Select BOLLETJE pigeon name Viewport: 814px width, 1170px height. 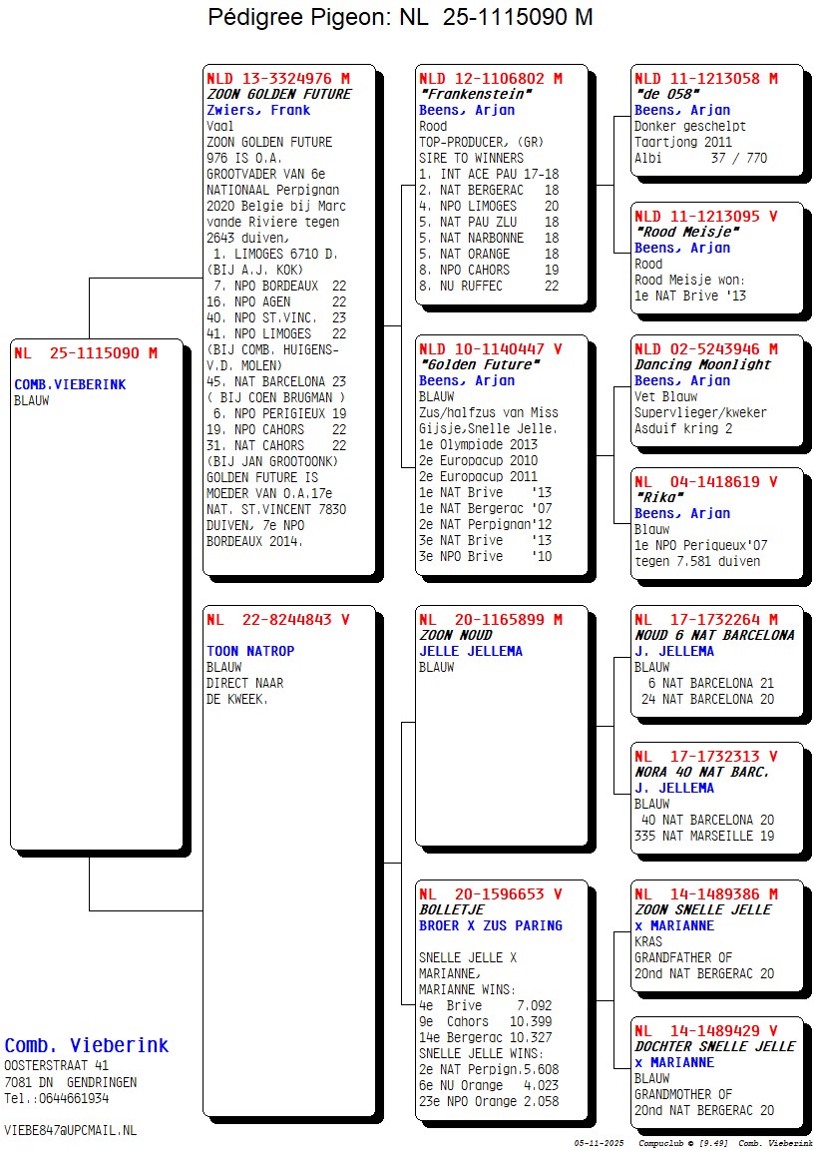[451, 909]
